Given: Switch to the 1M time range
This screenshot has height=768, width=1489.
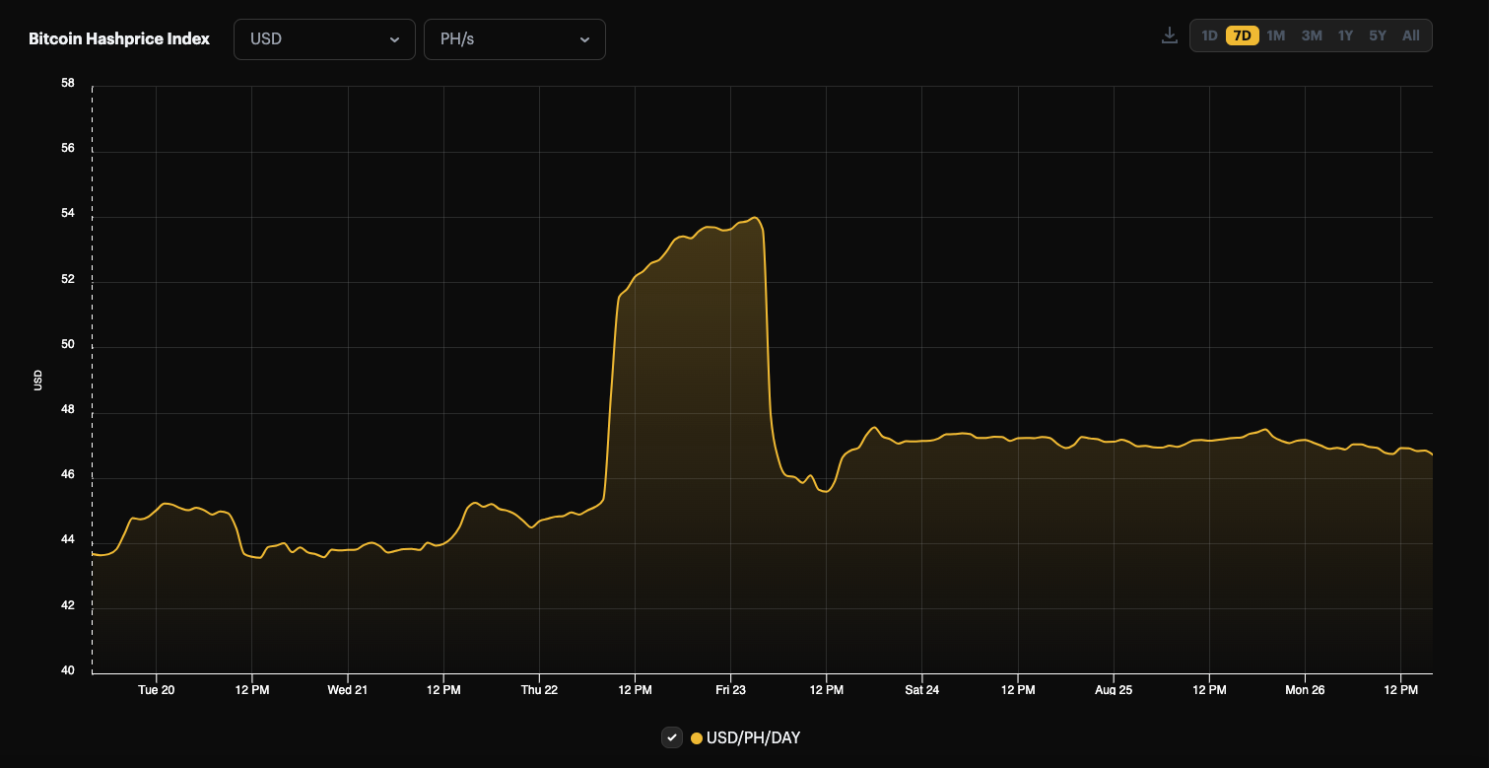Looking at the screenshot, I should coord(1277,35).
